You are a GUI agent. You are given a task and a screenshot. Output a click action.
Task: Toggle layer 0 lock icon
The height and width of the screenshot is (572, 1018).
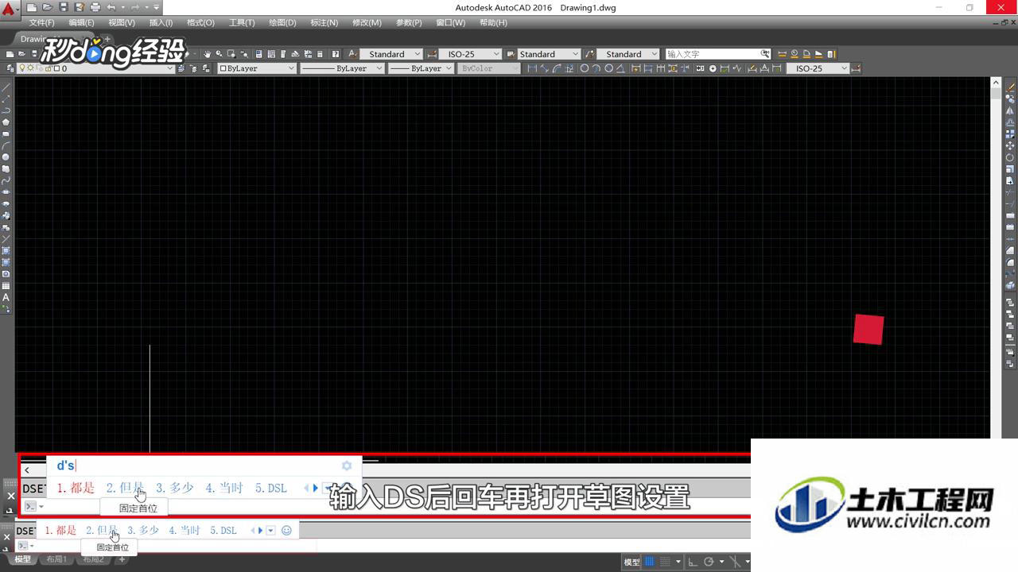coord(48,68)
